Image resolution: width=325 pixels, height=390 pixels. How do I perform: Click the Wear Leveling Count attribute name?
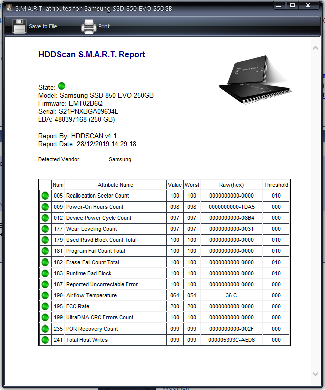point(92,229)
